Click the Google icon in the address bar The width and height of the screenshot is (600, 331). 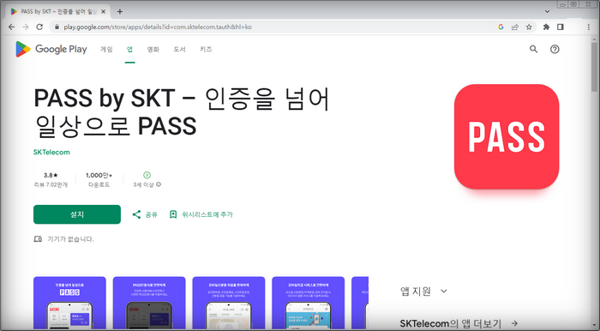[x=501, y=27]
